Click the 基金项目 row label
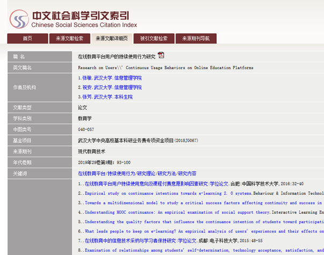Viewport: 324px width, 255px height. (22, 141)
